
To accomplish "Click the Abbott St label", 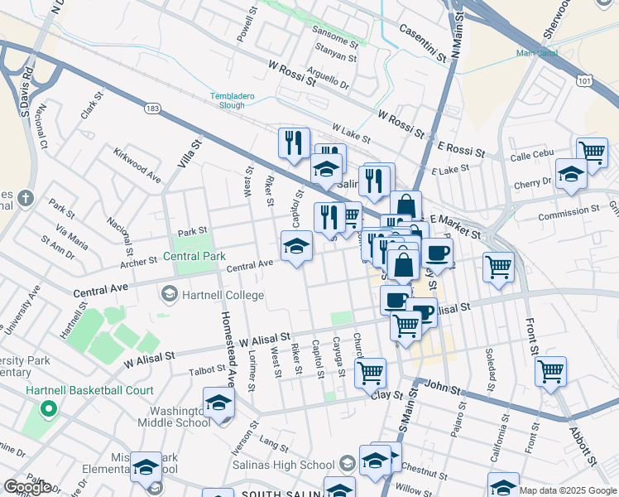I will click(x=583, y=446).
